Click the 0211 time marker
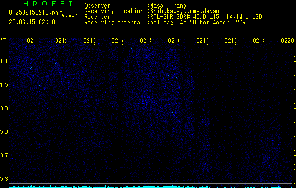 32,41
